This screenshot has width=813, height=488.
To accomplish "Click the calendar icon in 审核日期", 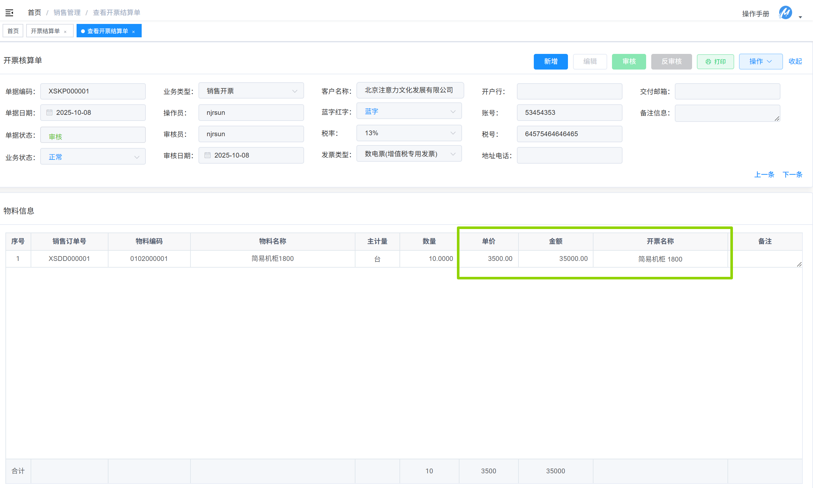I will [x=207, y=155].
